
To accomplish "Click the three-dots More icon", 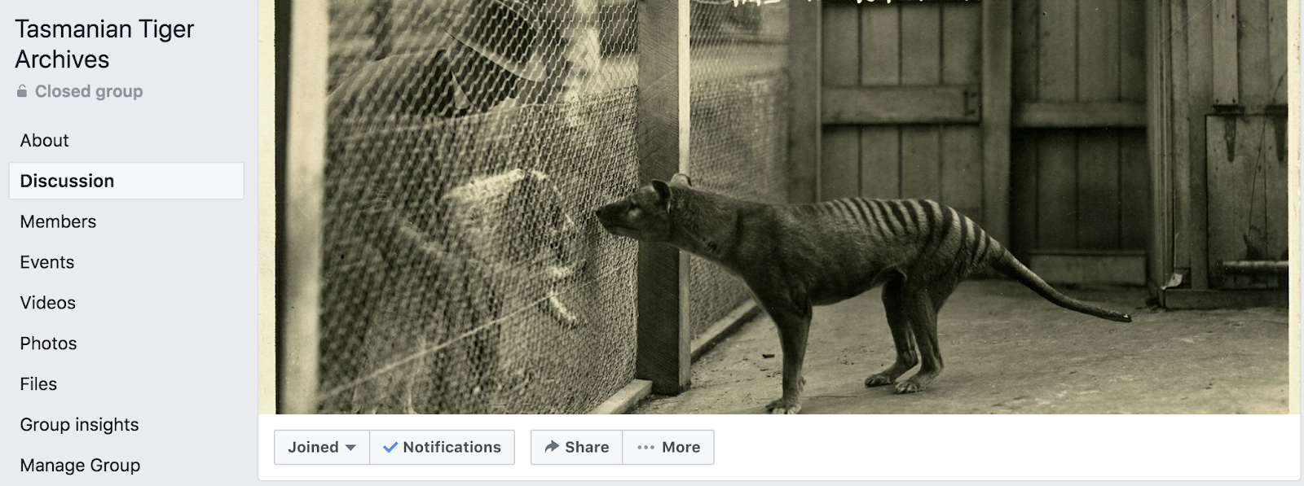I will [646, 448].
